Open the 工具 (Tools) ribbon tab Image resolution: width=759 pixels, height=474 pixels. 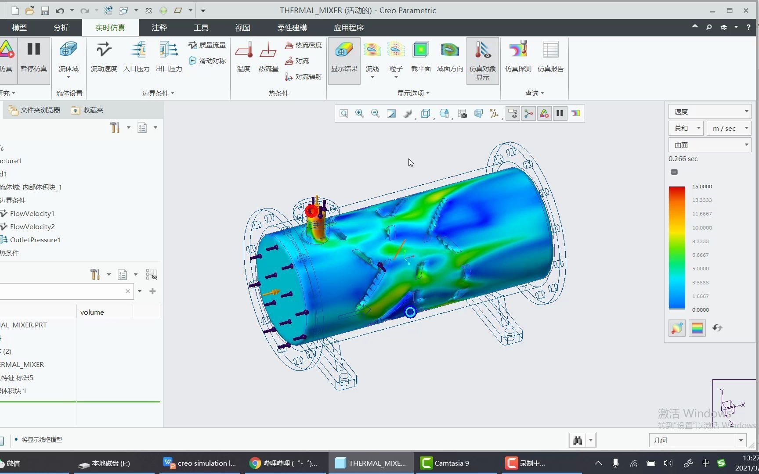point(201,28)
